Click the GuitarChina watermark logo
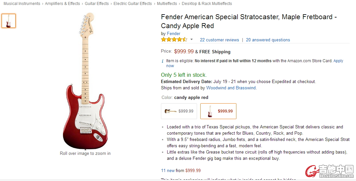The width and height of the screenshot is (356, 181). pos(330,171)
